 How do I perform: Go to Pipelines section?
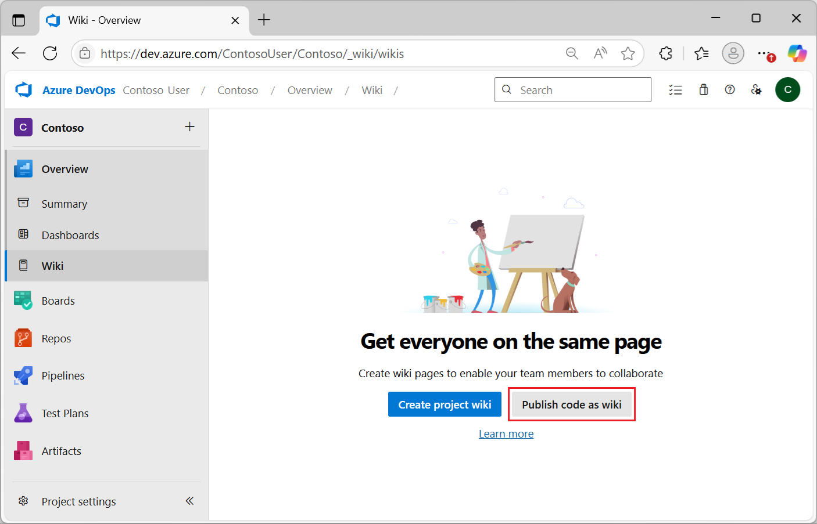[63, 376]
